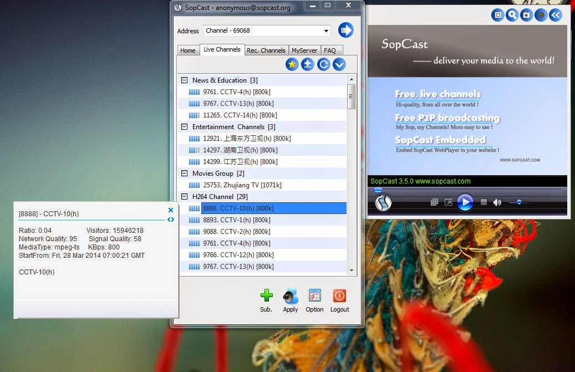The image size is (575, 372).
Task: Stop playback with the square stop button
Action: click(x=484, y=202)
